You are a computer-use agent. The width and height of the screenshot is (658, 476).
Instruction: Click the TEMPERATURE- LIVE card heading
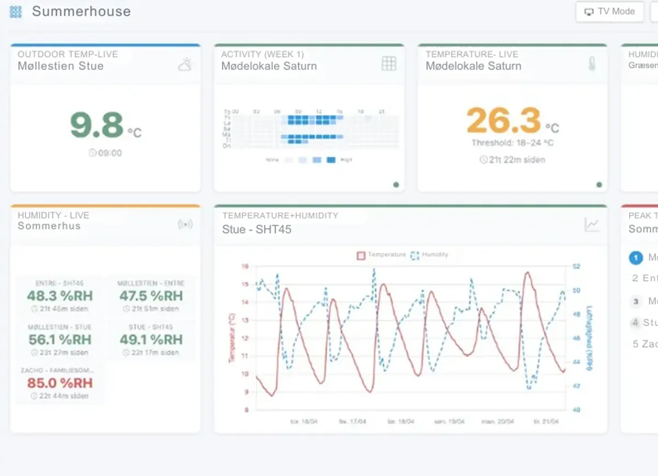point(472,54)
